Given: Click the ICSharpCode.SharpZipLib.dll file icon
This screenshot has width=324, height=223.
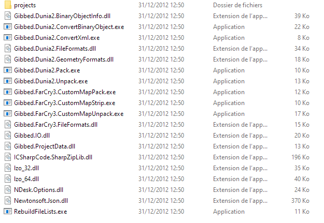Looking at the screenshot, I should 8,157.
